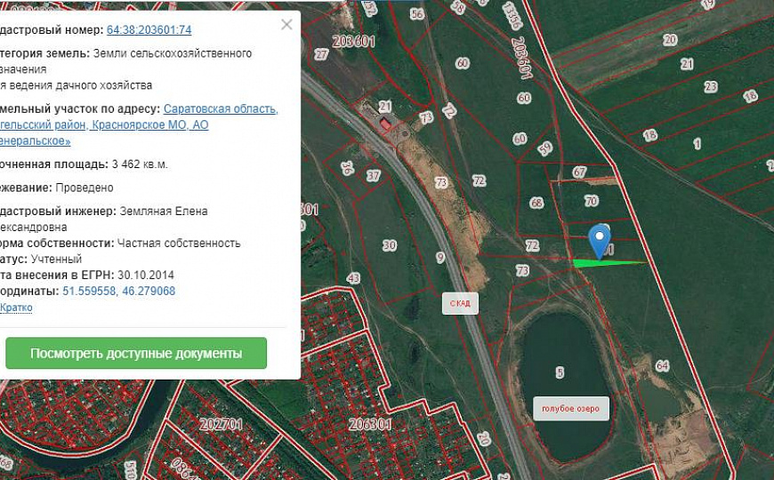
Task: Click parcel number 43 on map
Action: (353, 278)
